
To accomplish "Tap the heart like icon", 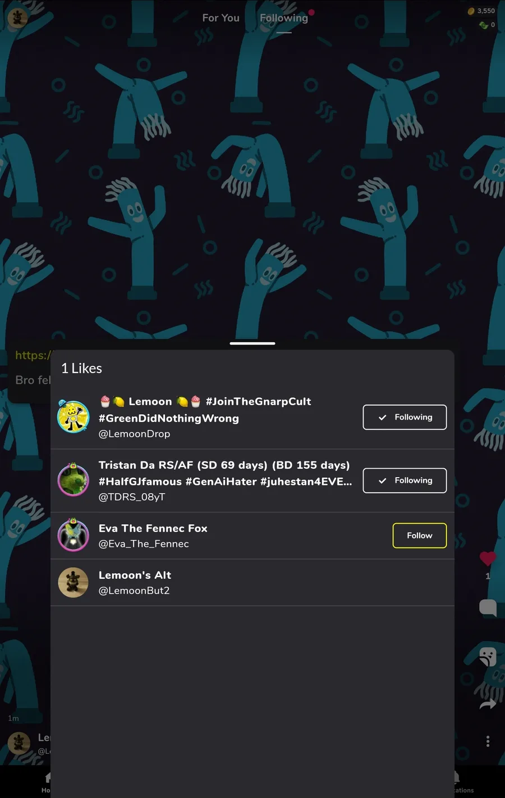I will point(488,558).
